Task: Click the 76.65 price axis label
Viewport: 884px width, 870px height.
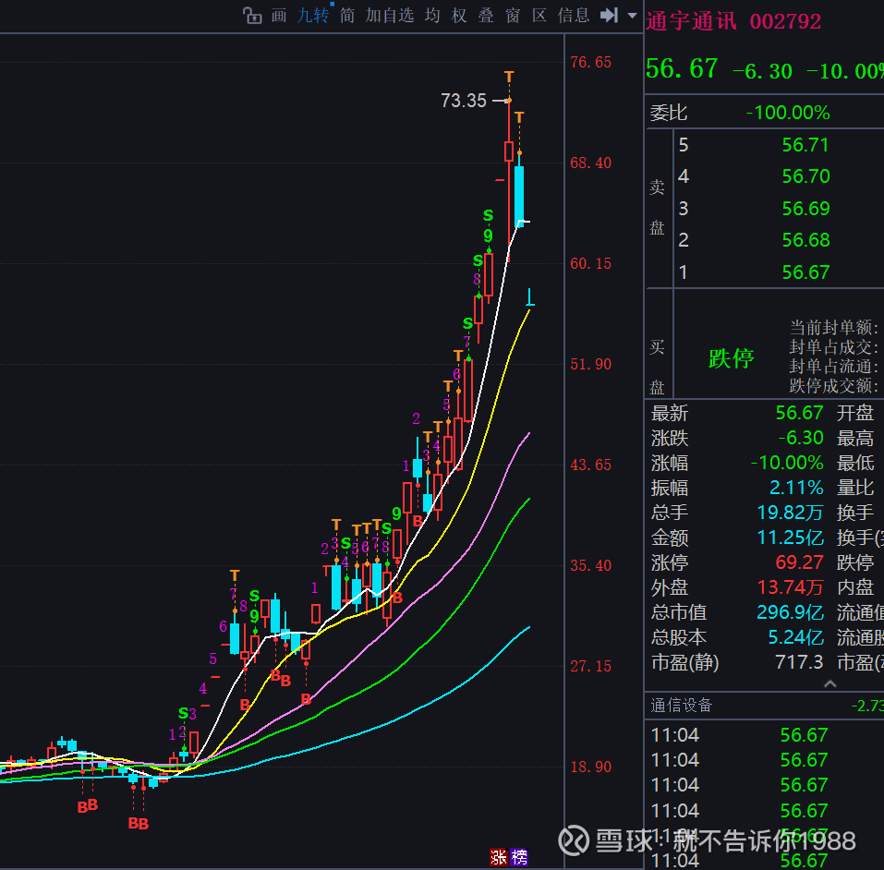Action: [591, 62]
